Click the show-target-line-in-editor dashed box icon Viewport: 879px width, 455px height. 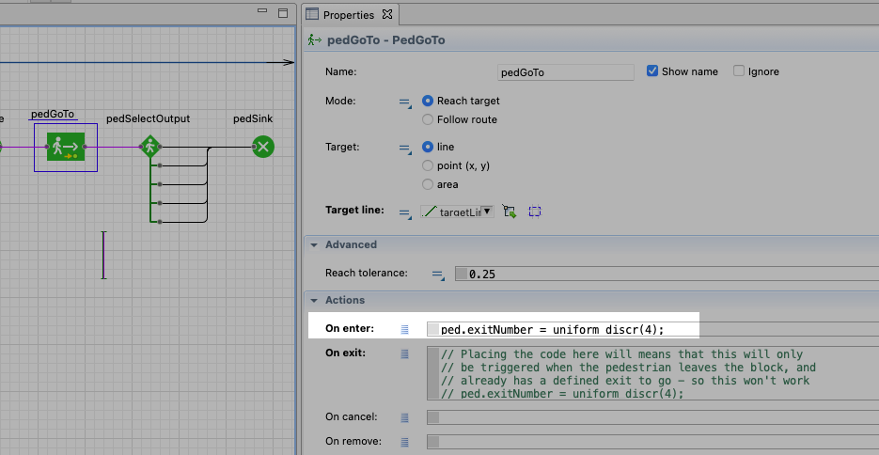535,212
